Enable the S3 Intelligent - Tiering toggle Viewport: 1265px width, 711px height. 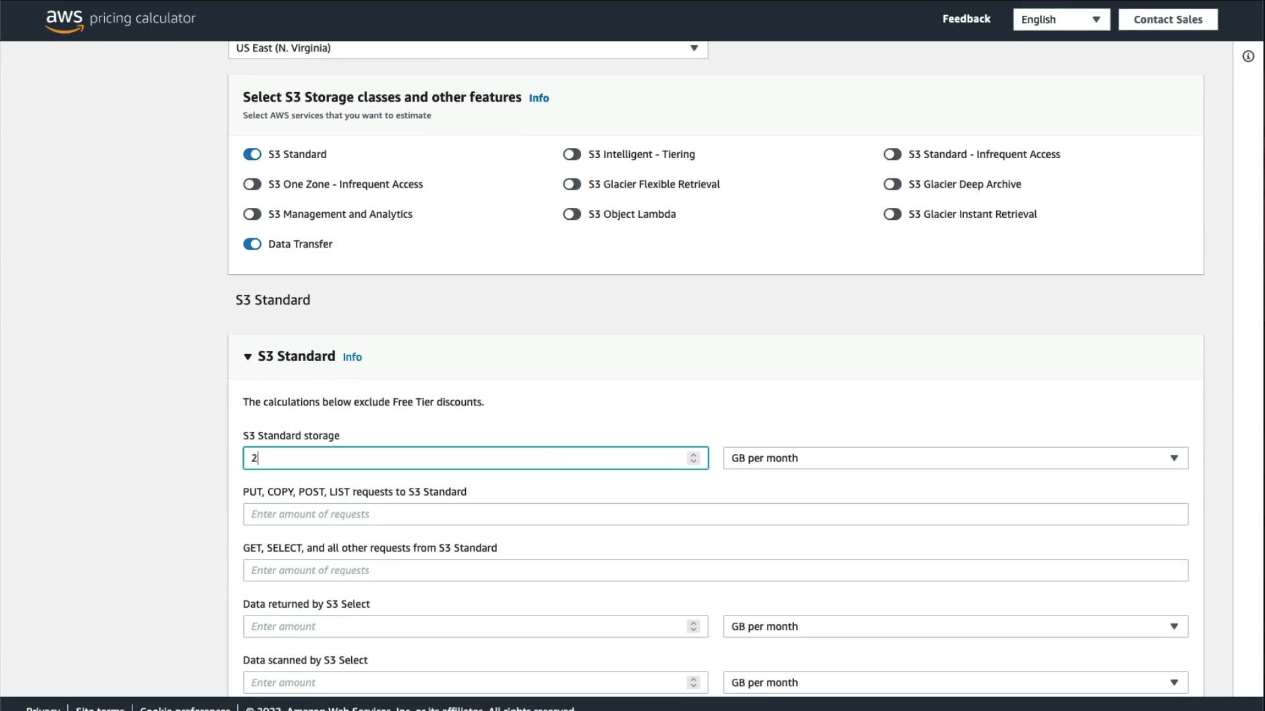(x=572, y=154)
